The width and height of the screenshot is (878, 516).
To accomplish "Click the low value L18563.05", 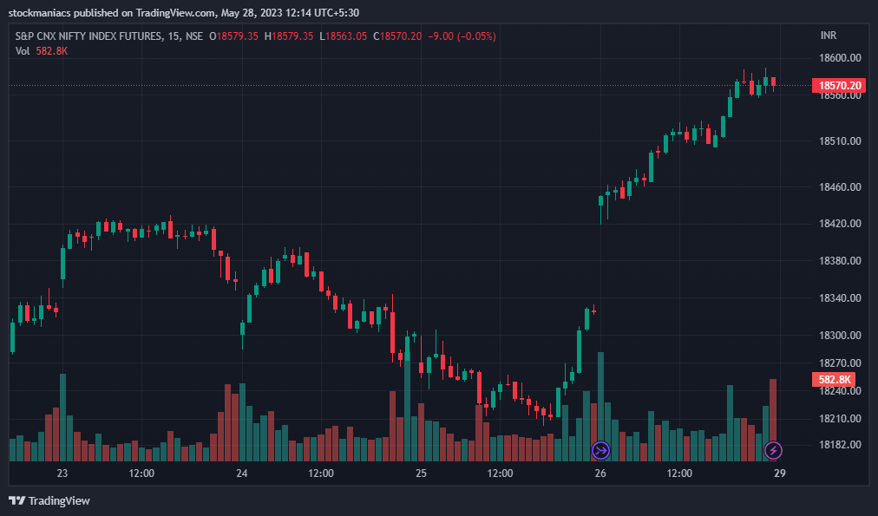I will pos(344,36).
